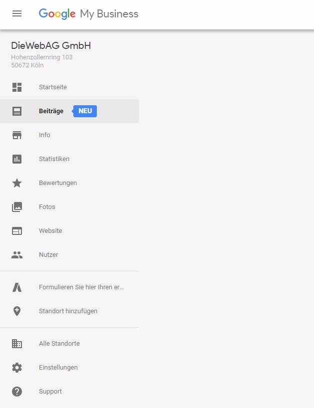
Task: Click the Website layout icon
Action: tap(17, 231)
